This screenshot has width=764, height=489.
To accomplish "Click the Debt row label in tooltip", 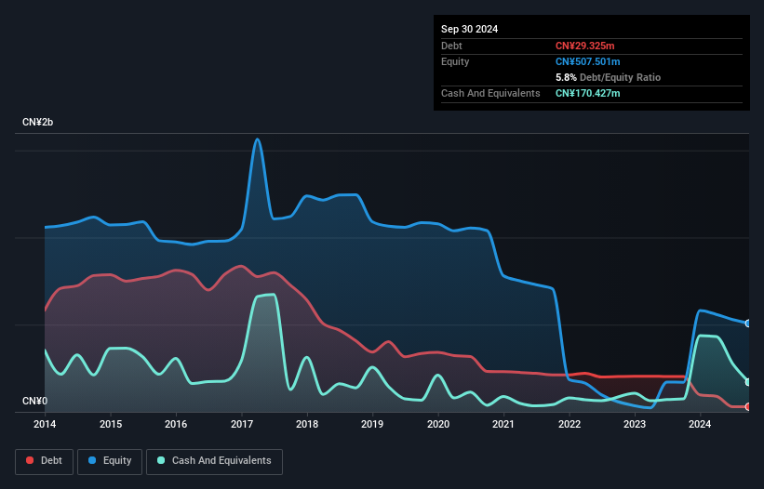I will point(451,46).
